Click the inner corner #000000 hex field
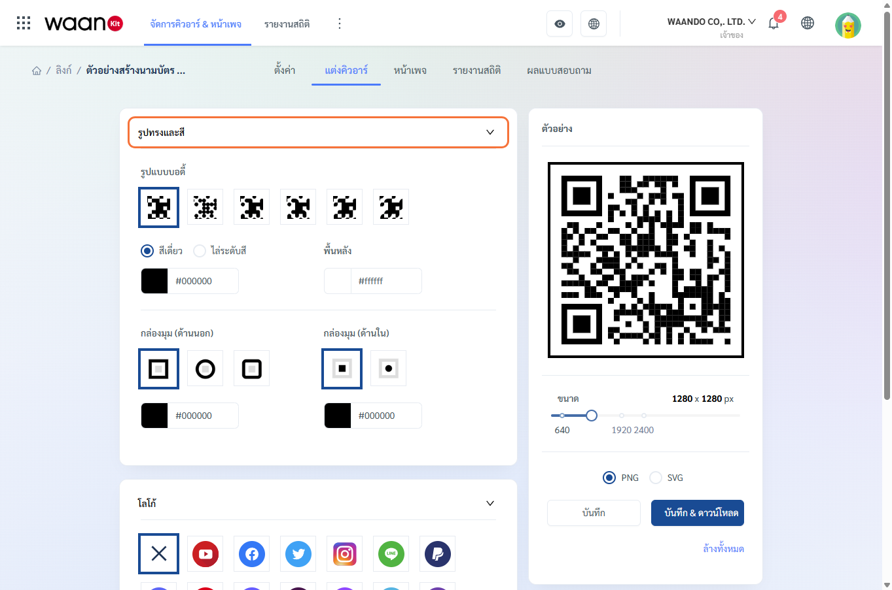 387,416
